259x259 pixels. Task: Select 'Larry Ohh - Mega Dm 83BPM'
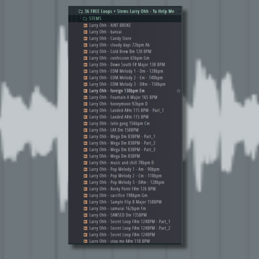115,156
